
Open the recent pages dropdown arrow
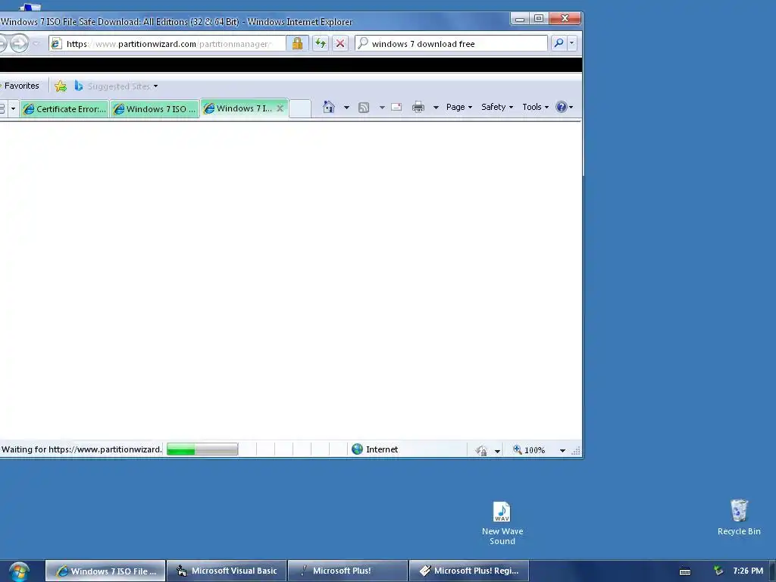pyautogui.click(x=36, y=43)
